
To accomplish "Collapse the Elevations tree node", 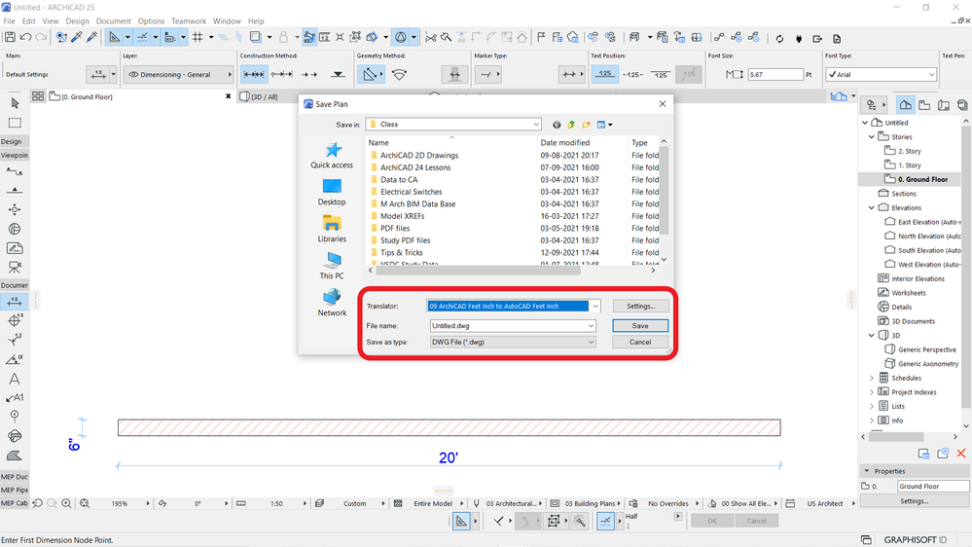I will (872, 207).
